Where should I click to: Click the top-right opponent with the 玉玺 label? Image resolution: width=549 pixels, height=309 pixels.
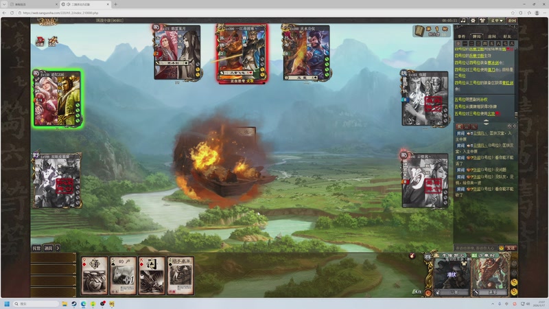pyautogui.click(x=306, y=53)
